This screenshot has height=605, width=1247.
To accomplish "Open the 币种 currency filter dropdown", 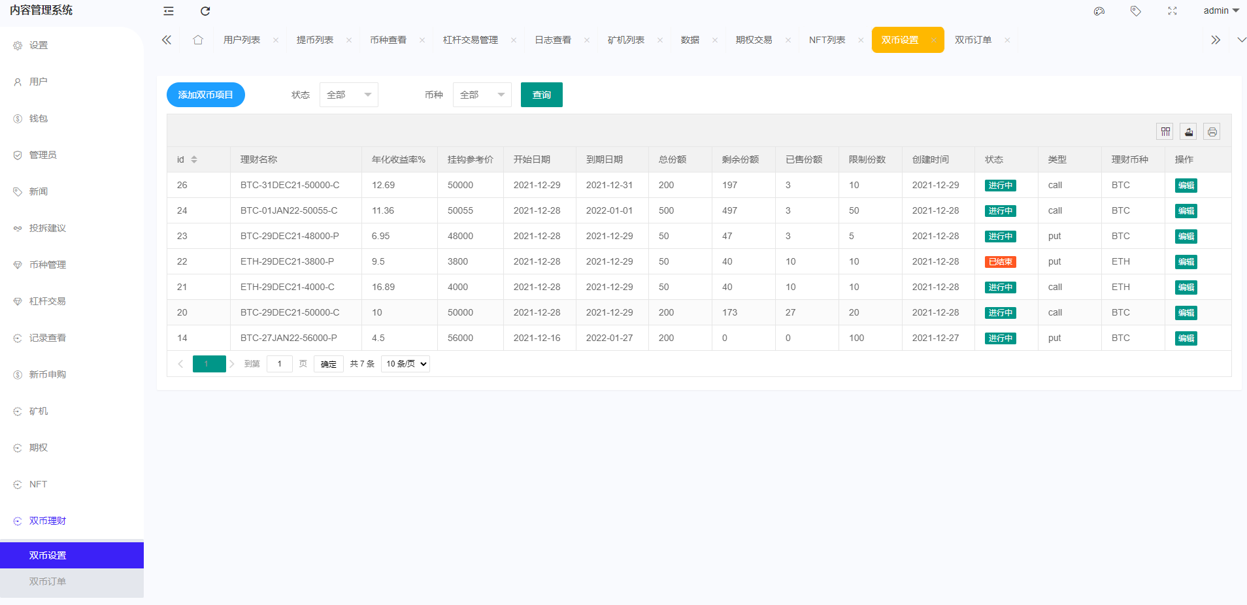I will (x=482, y=95).
